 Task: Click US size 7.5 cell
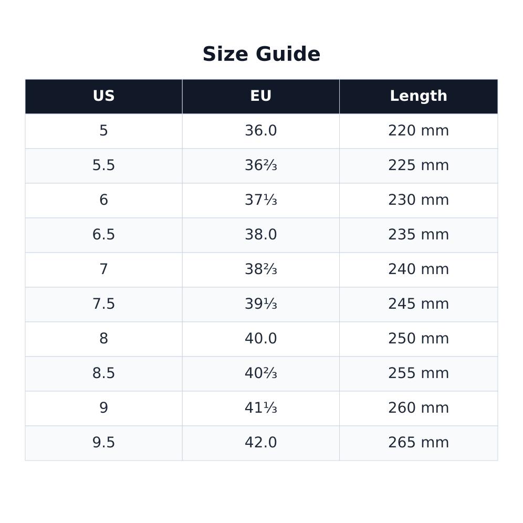(104, 305)
